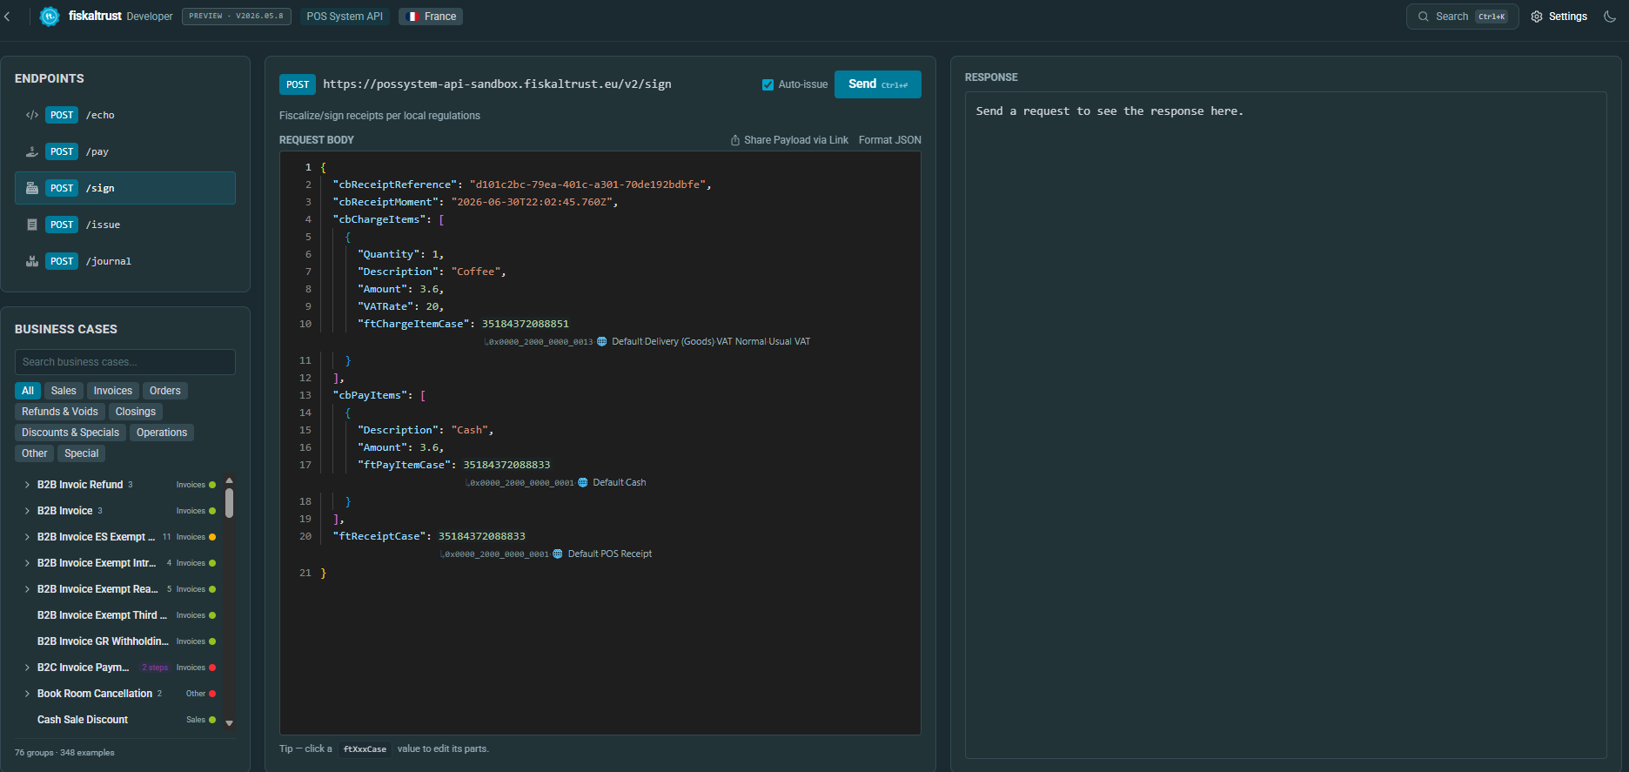Viewport: 1629px width, 772px height.
Task: Filter by Refunds & Voids
Action: click(60, 412)
